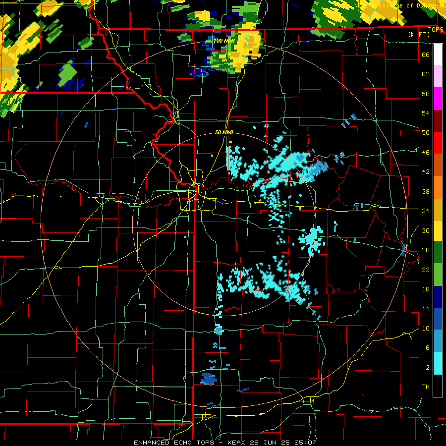Click the "14" legend value

(x=426, y=309)
